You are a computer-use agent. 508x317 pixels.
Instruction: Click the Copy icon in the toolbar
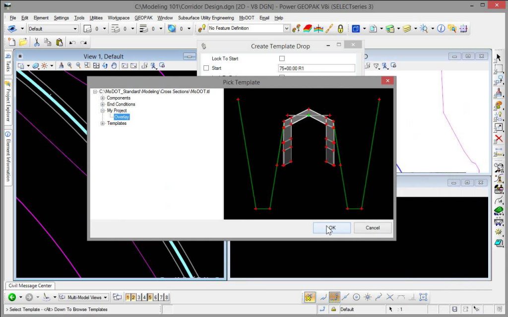click(x=48, y=42)
